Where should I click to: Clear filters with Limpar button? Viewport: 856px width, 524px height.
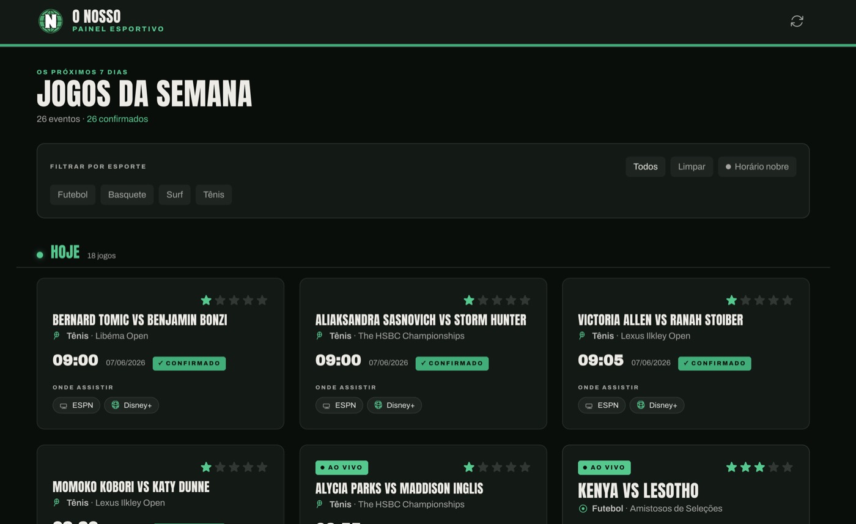point(692,166)
